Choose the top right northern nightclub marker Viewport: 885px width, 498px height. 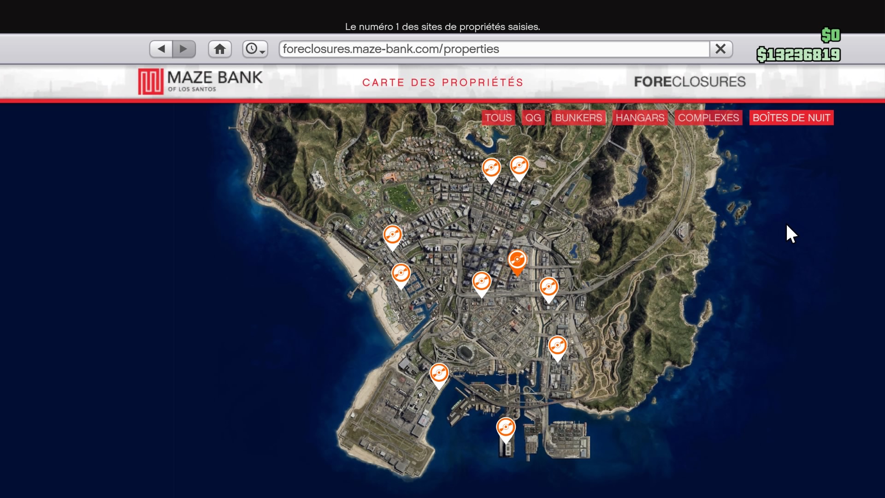[x=519, y=166]
